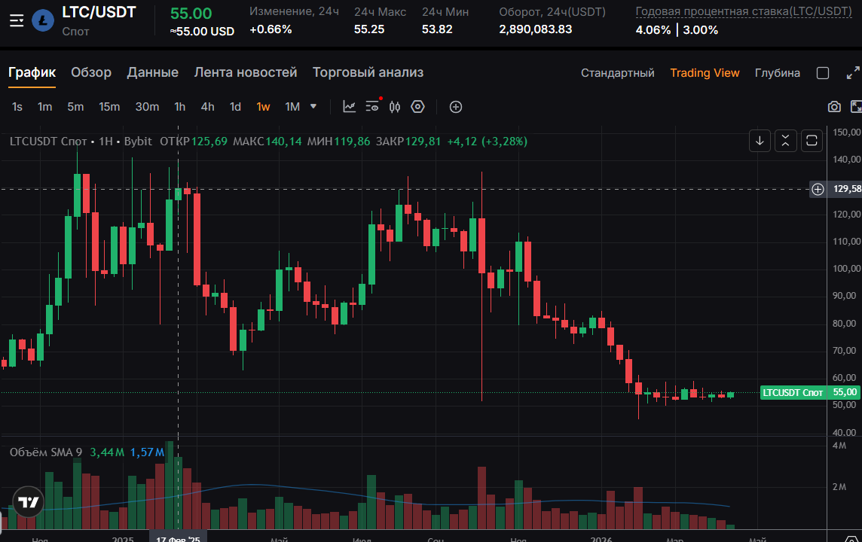Switch to the Обзор tab
This screenshot has height=542, width=862.
coord(91,72)
